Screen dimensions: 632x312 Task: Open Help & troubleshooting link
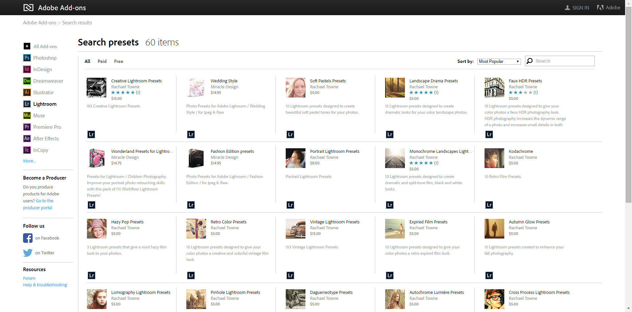(45, 285)
